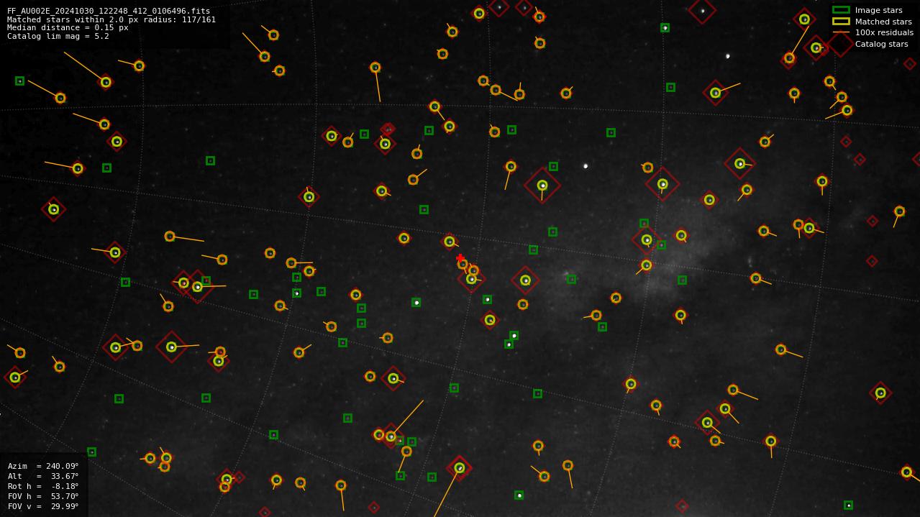
Task: Click the orange 100x residuals legend line
Action: pyautogui.click(x=841, y=32)
